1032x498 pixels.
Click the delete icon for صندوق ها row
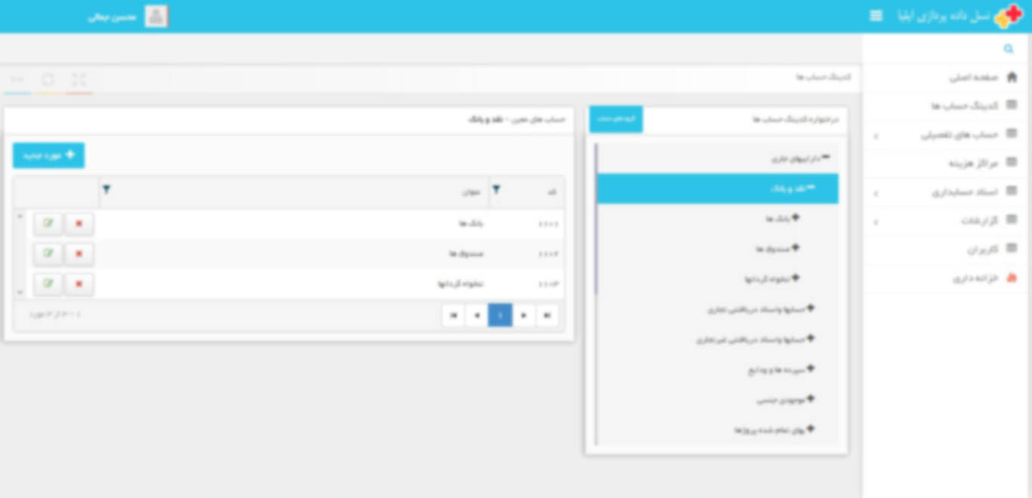click(79, 254)
